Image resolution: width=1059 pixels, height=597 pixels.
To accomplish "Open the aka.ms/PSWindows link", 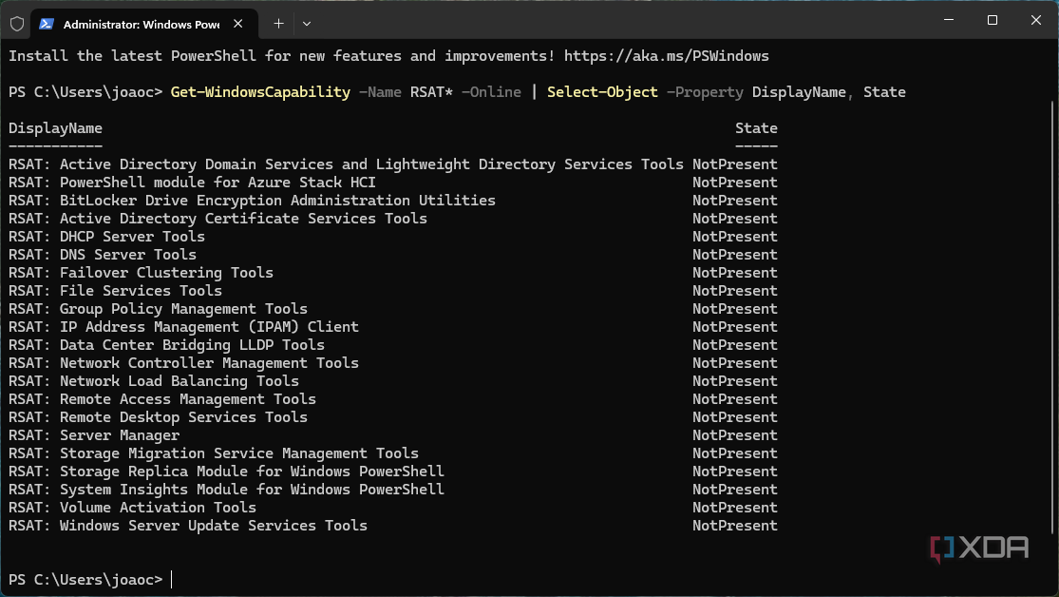I will click(666, 56).
